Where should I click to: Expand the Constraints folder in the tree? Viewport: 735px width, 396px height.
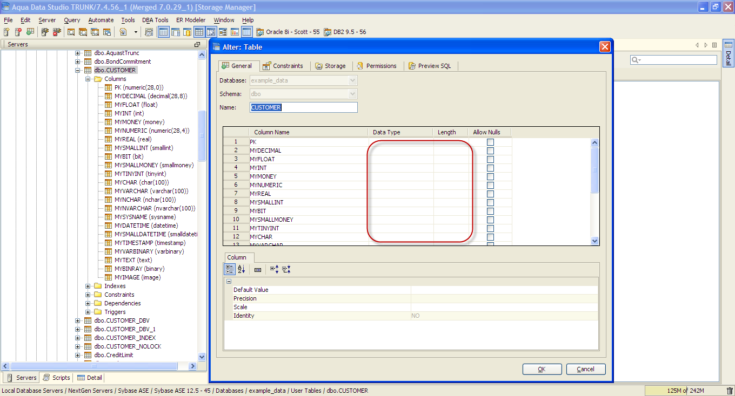pos(88,295)
